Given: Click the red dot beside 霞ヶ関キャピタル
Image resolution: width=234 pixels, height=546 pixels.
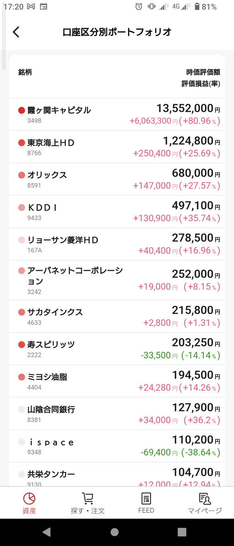Looking at the screenshot, I should (21, 110).
